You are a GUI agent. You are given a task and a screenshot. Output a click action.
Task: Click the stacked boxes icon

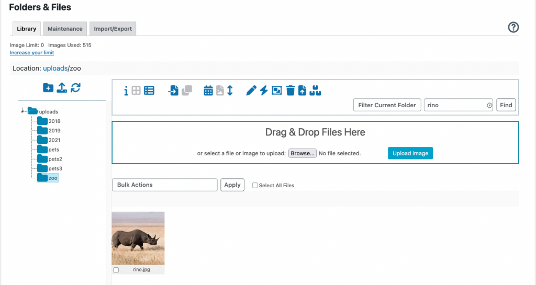tap(315, 90)
